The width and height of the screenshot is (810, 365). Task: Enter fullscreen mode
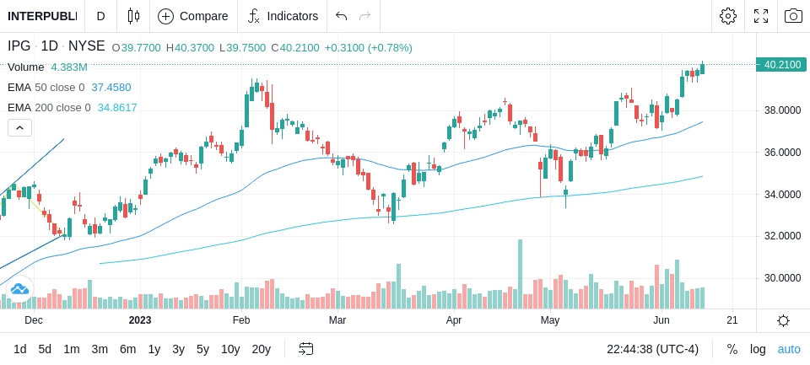pyautogui.click(x=761, y=16)
